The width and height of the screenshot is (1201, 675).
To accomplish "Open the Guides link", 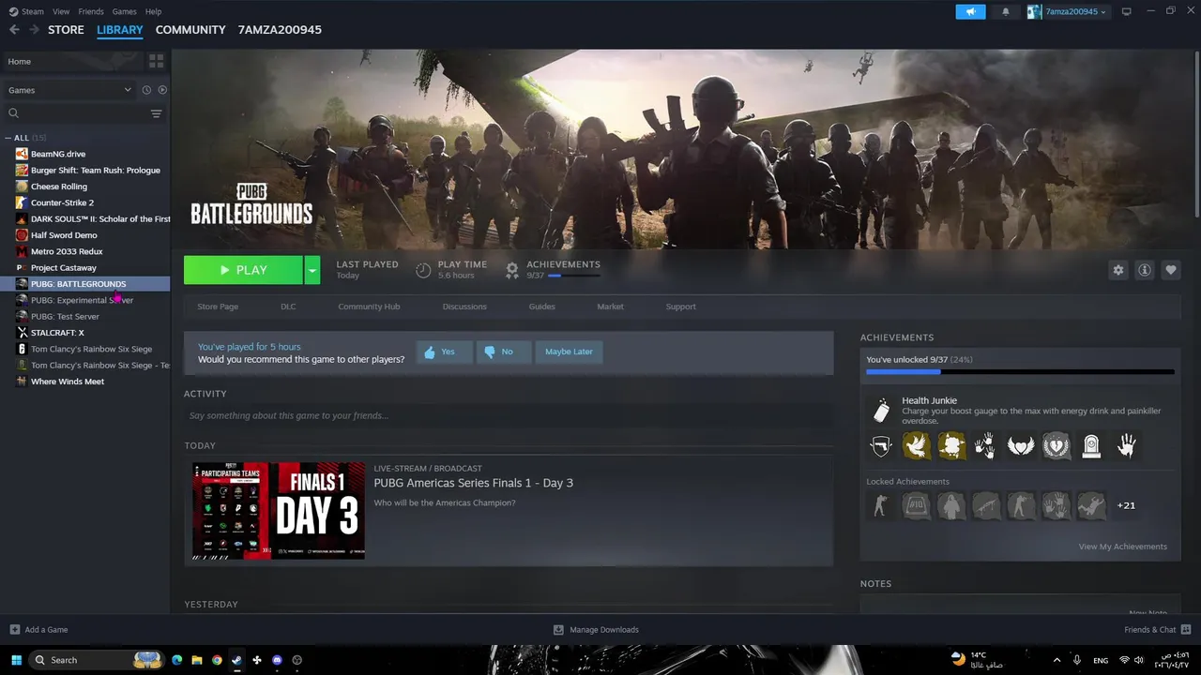I will click(x=541, y=307).
